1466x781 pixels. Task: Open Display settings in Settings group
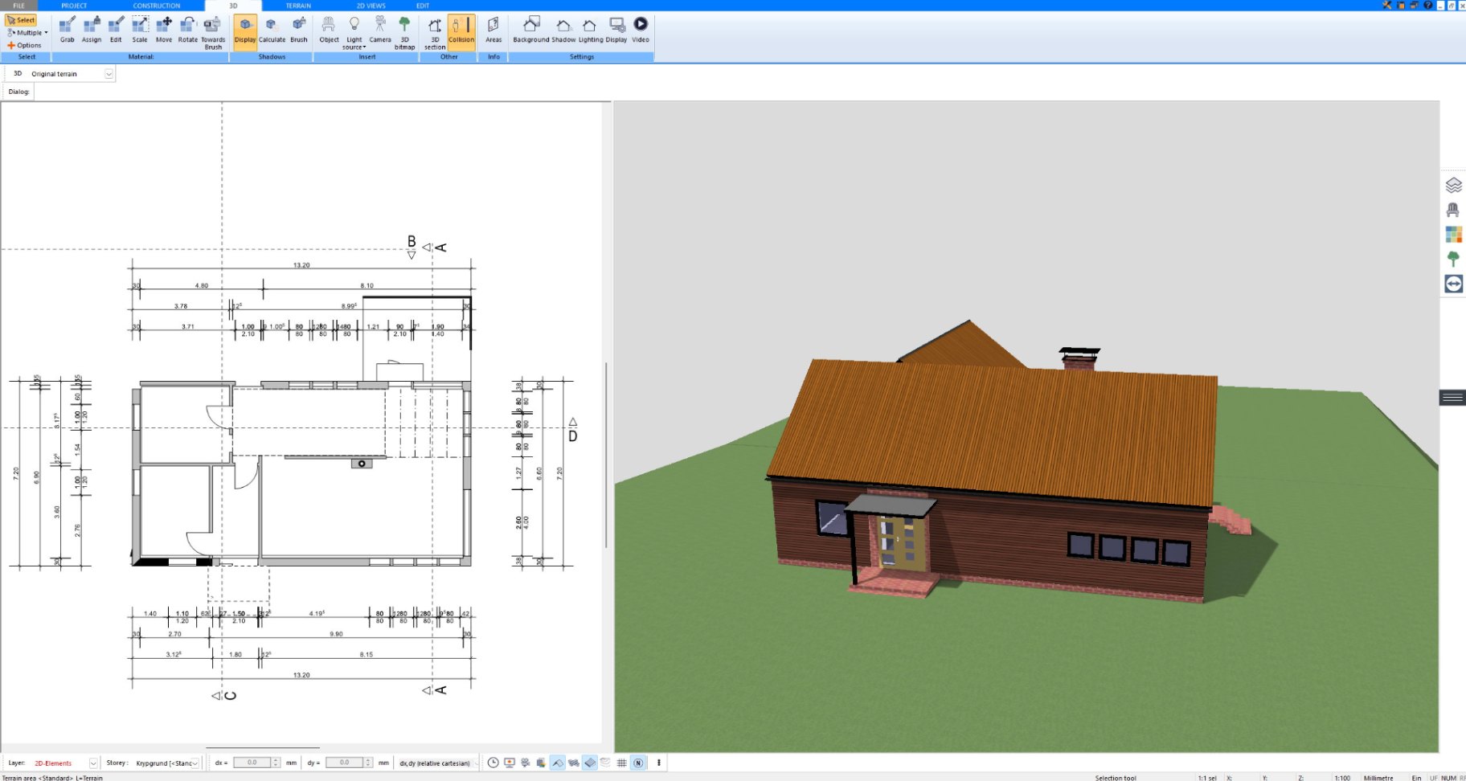(x=616, y=30)
